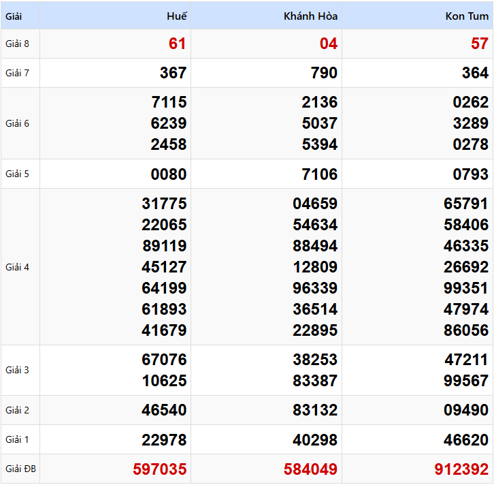Click the Giải 5 row label

pyautogui.click(x=17, y=174)
